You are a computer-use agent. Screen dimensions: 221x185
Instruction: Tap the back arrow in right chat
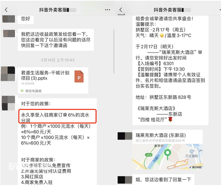point(121,10)
